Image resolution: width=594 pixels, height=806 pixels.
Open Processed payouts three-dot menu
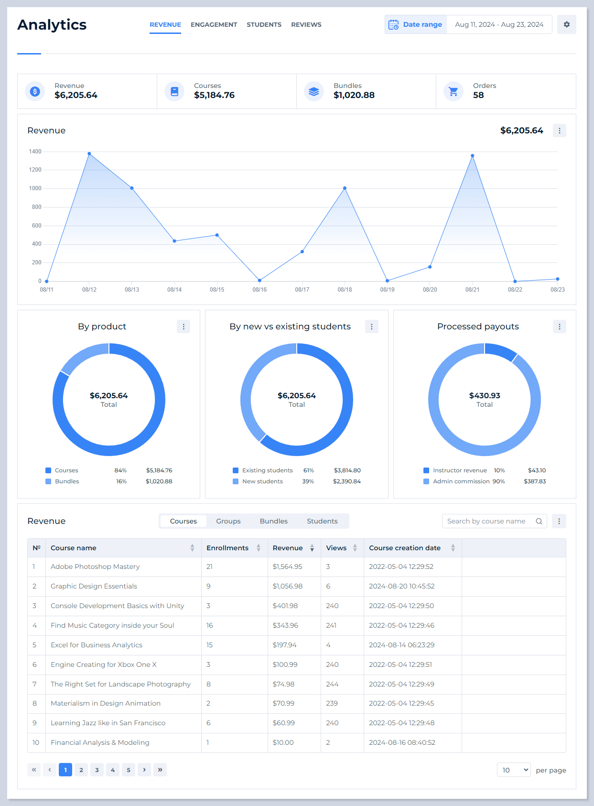pos(559,327)
